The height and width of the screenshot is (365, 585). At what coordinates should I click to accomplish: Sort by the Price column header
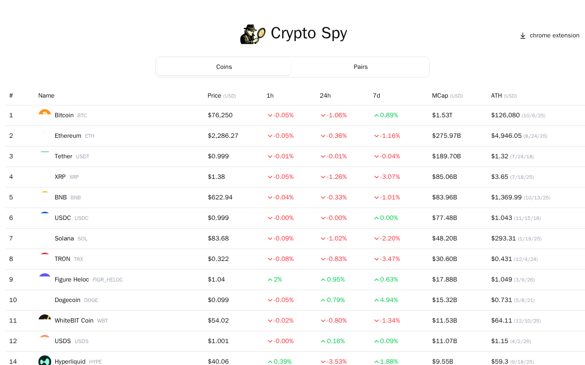pos(214,96)
